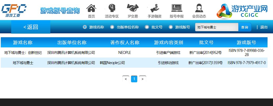Click the 出版单位名称 column header
The height and width of the screenshot is (106, 273).
coord(72,42)
